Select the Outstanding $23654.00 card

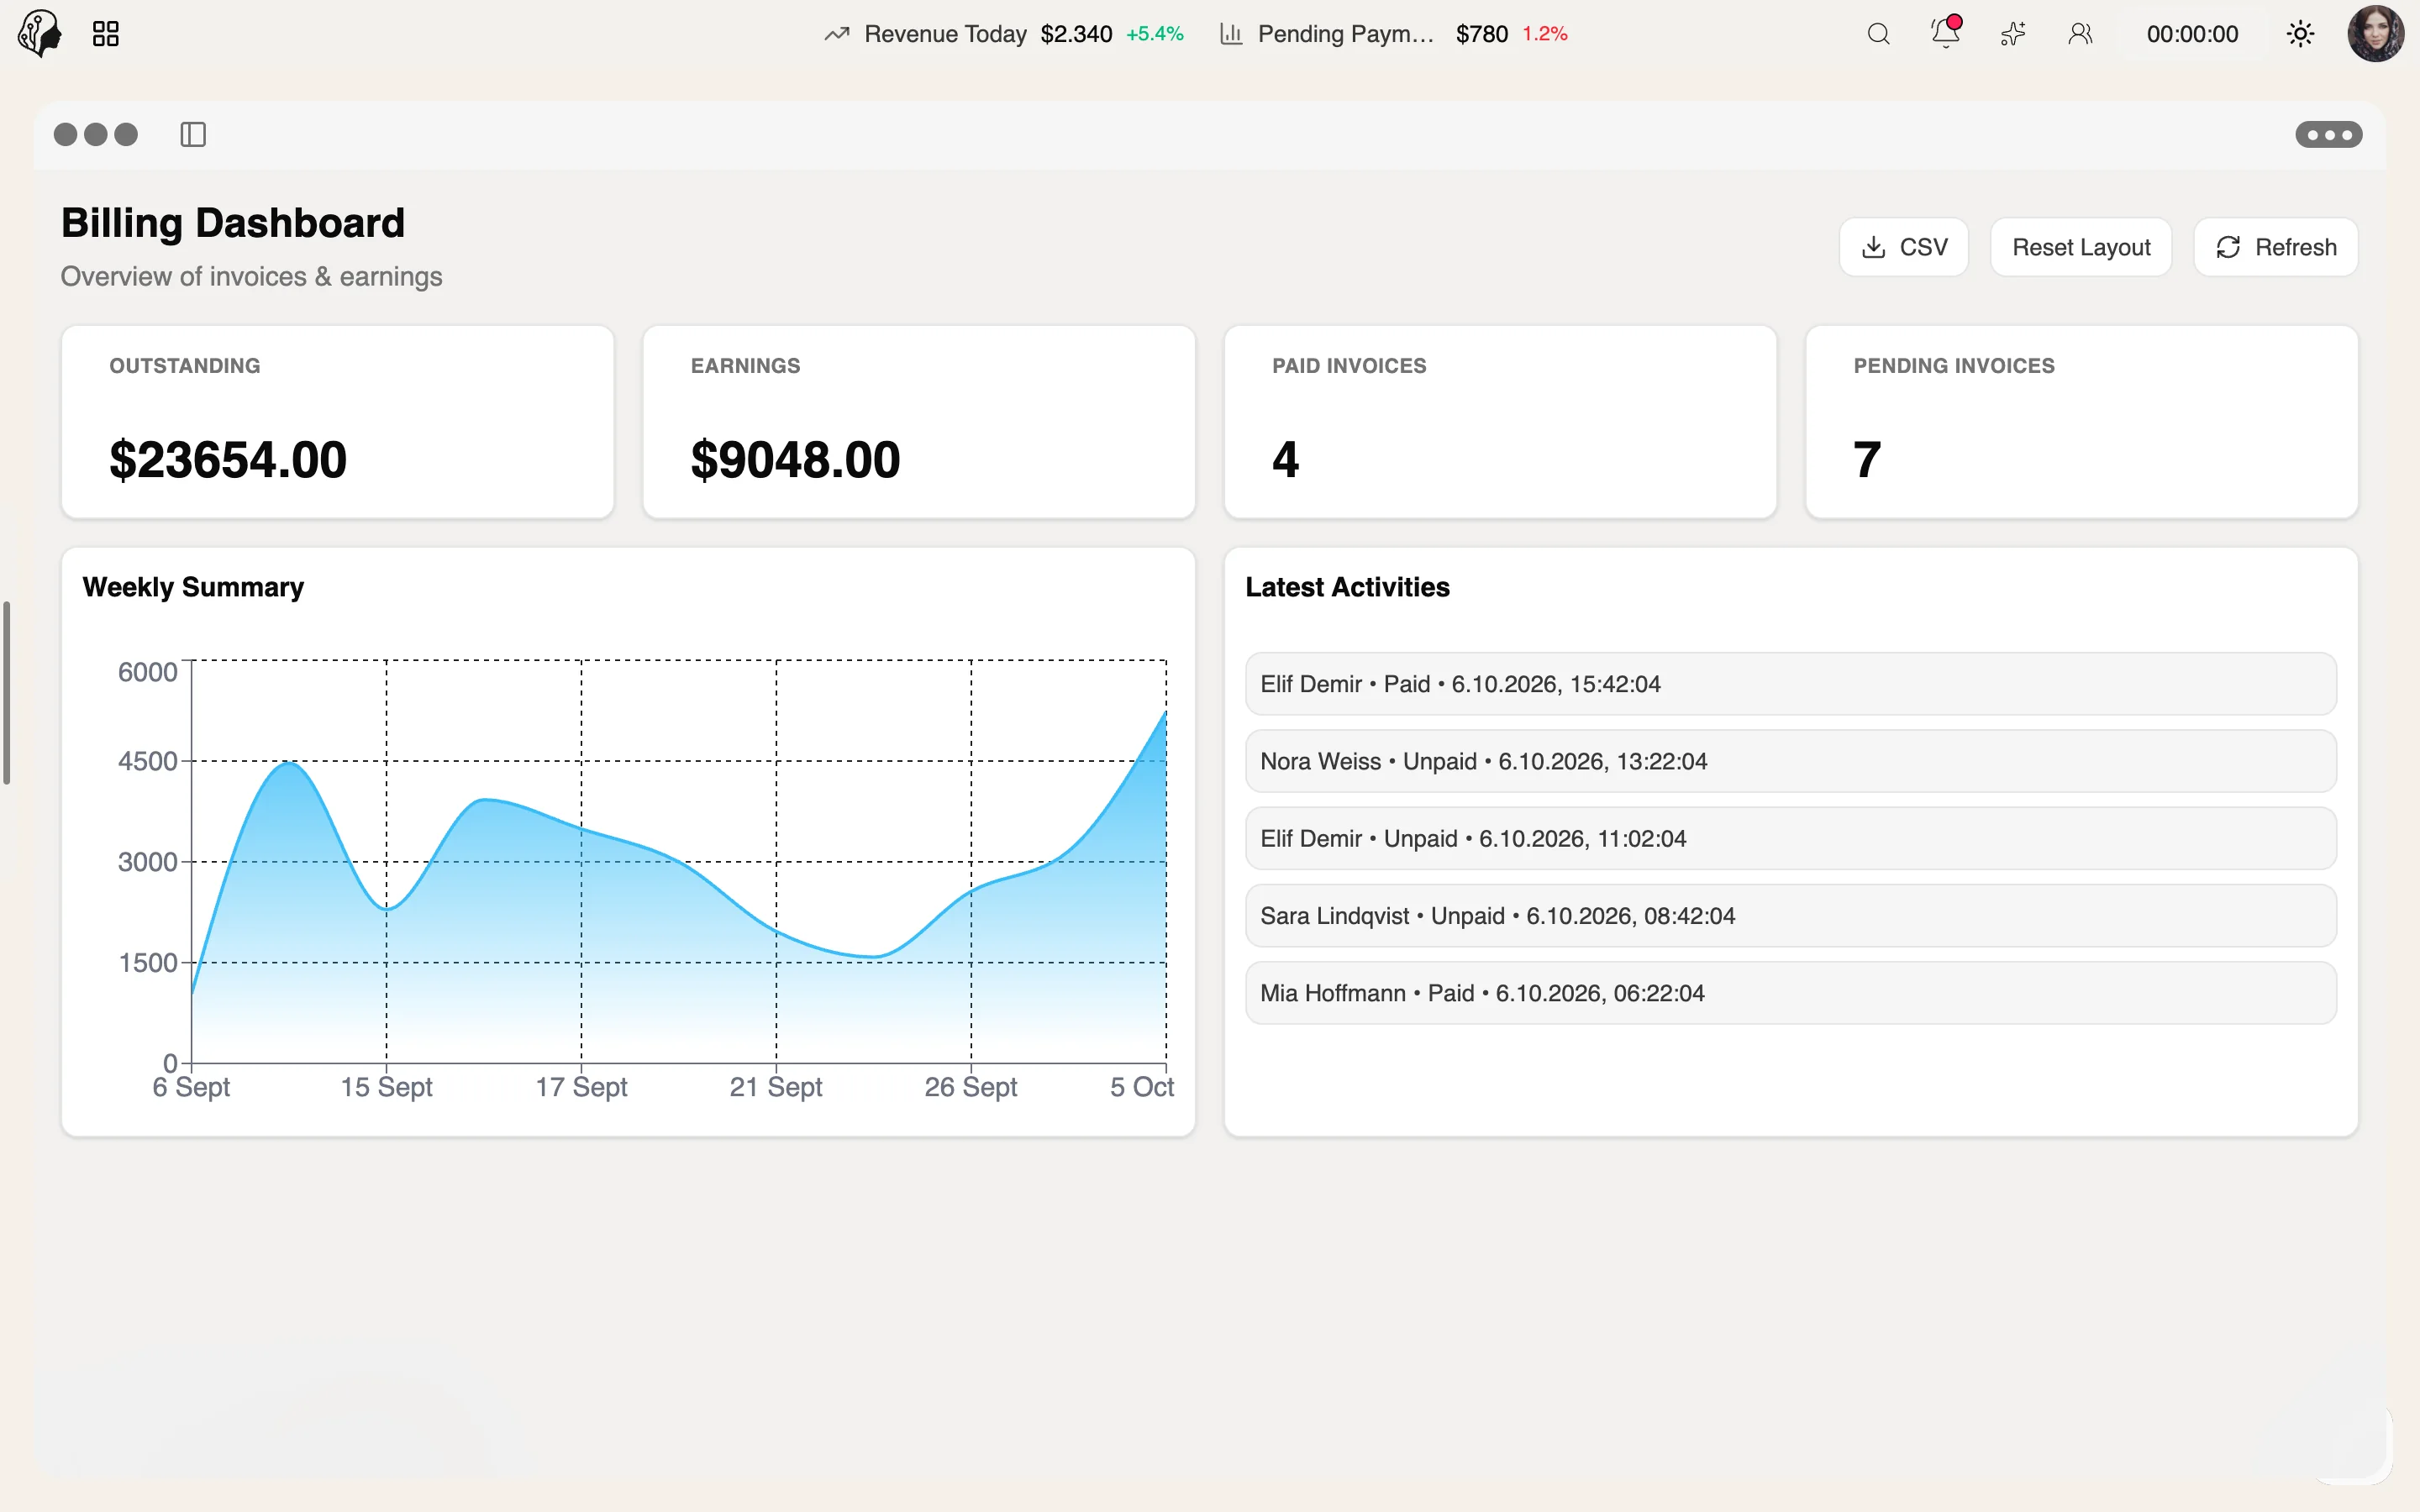pos(338,422)
